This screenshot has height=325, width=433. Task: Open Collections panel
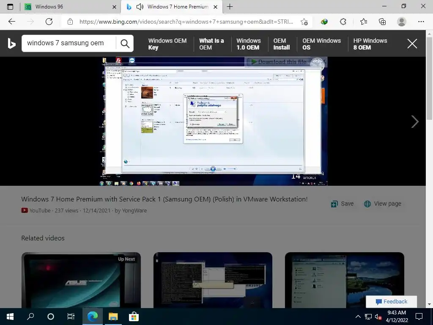[x=382, y=22]
